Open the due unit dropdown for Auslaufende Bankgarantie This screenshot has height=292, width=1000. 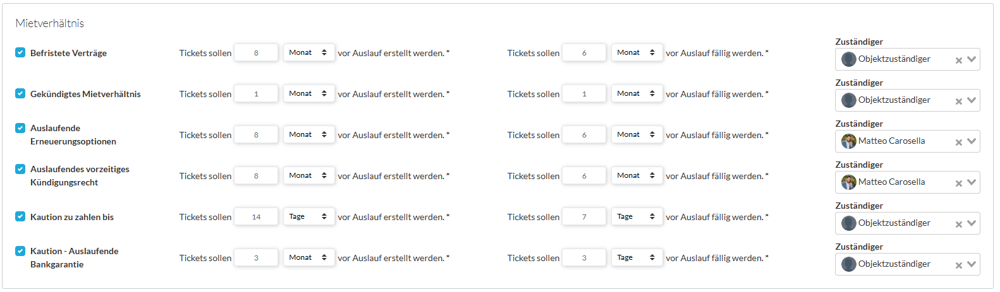click(x=637, y=258)
